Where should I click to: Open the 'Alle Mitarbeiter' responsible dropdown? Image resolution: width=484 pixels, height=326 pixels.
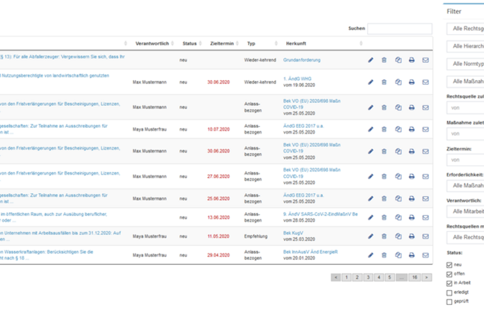pos(465,211)
